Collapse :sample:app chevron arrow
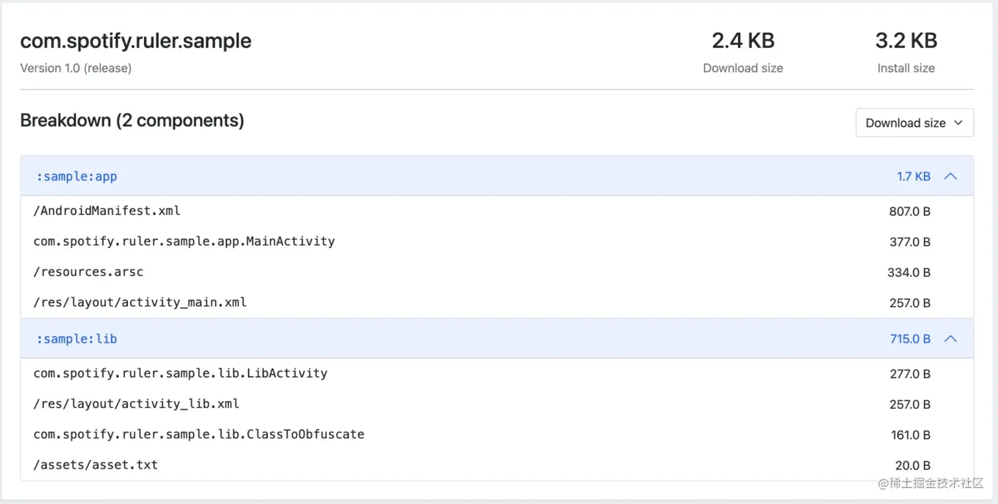This screenshot has width=998, height=504. 950,176
